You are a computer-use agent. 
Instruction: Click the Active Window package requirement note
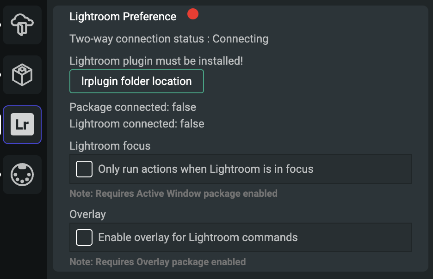click(173, 193)
